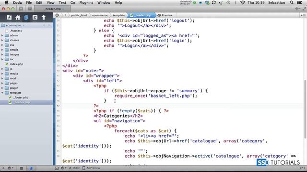Viewport: 307px width, 172px height.
Task: Toggle the tab thumbnails view icon
Action: coord(30,9)
